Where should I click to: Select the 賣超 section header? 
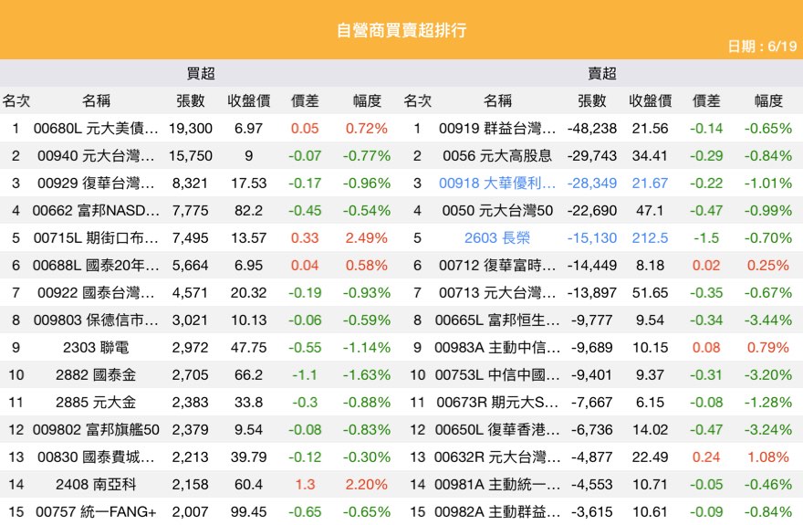click(x=601, y=73)
